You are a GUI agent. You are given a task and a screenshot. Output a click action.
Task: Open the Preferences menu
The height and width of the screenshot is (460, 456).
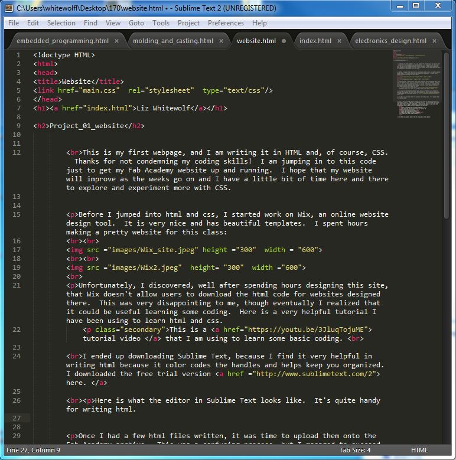click(x=226, y=23)
